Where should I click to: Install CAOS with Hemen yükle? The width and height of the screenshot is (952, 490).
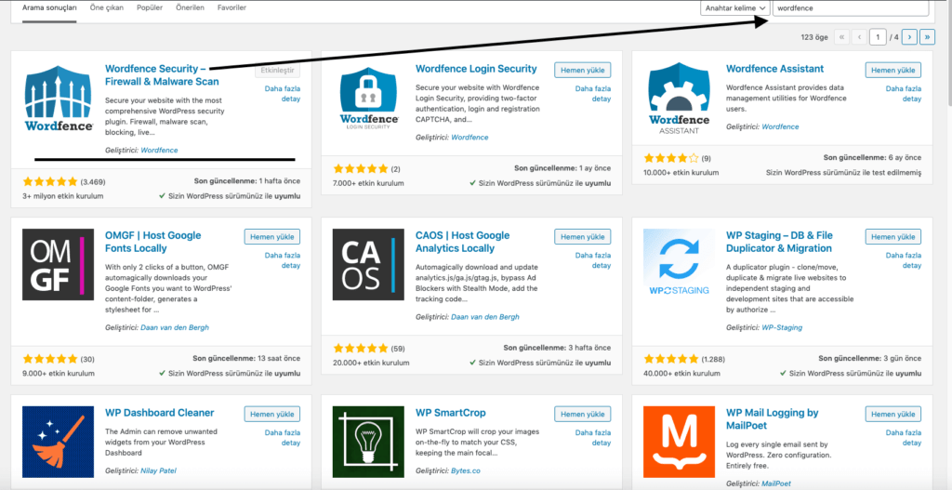point(583,237)
